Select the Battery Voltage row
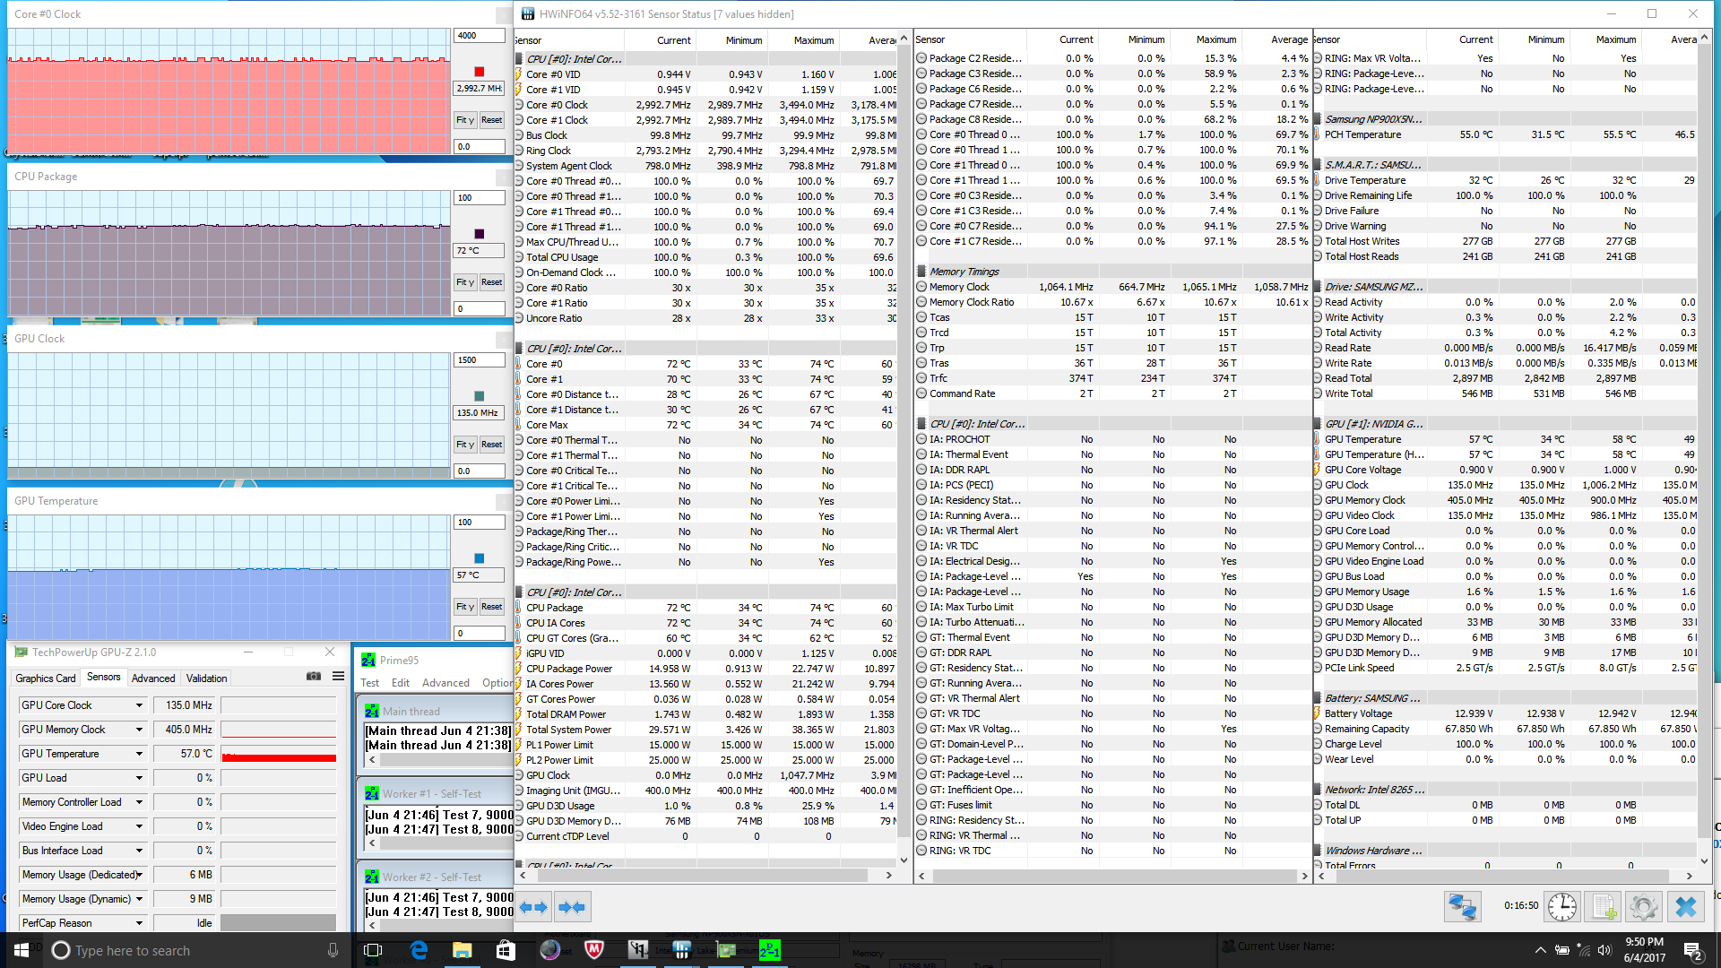Screen dimensions: 1721x968 (1506, 713)
